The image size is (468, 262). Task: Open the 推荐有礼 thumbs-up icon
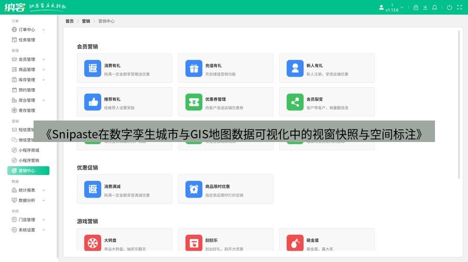[93, 102]
